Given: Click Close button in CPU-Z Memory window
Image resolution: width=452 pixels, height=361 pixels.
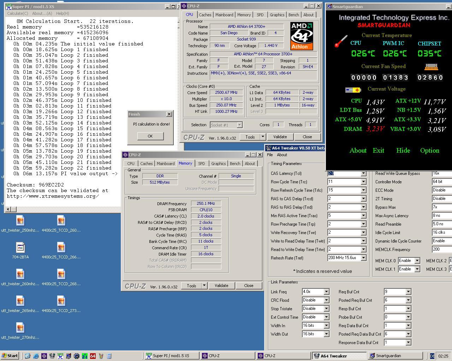Looking at the screenshot, I should click(x=249, y=286).
